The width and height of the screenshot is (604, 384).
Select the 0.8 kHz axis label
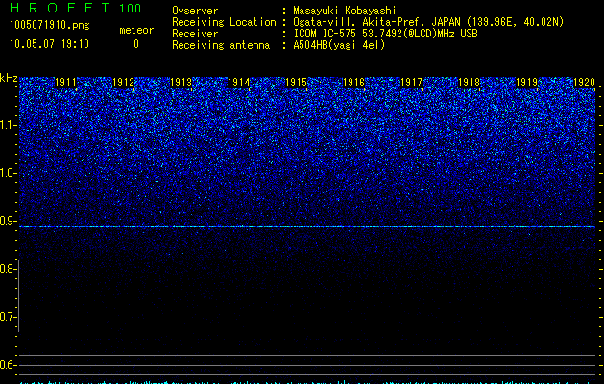(9, 269)
